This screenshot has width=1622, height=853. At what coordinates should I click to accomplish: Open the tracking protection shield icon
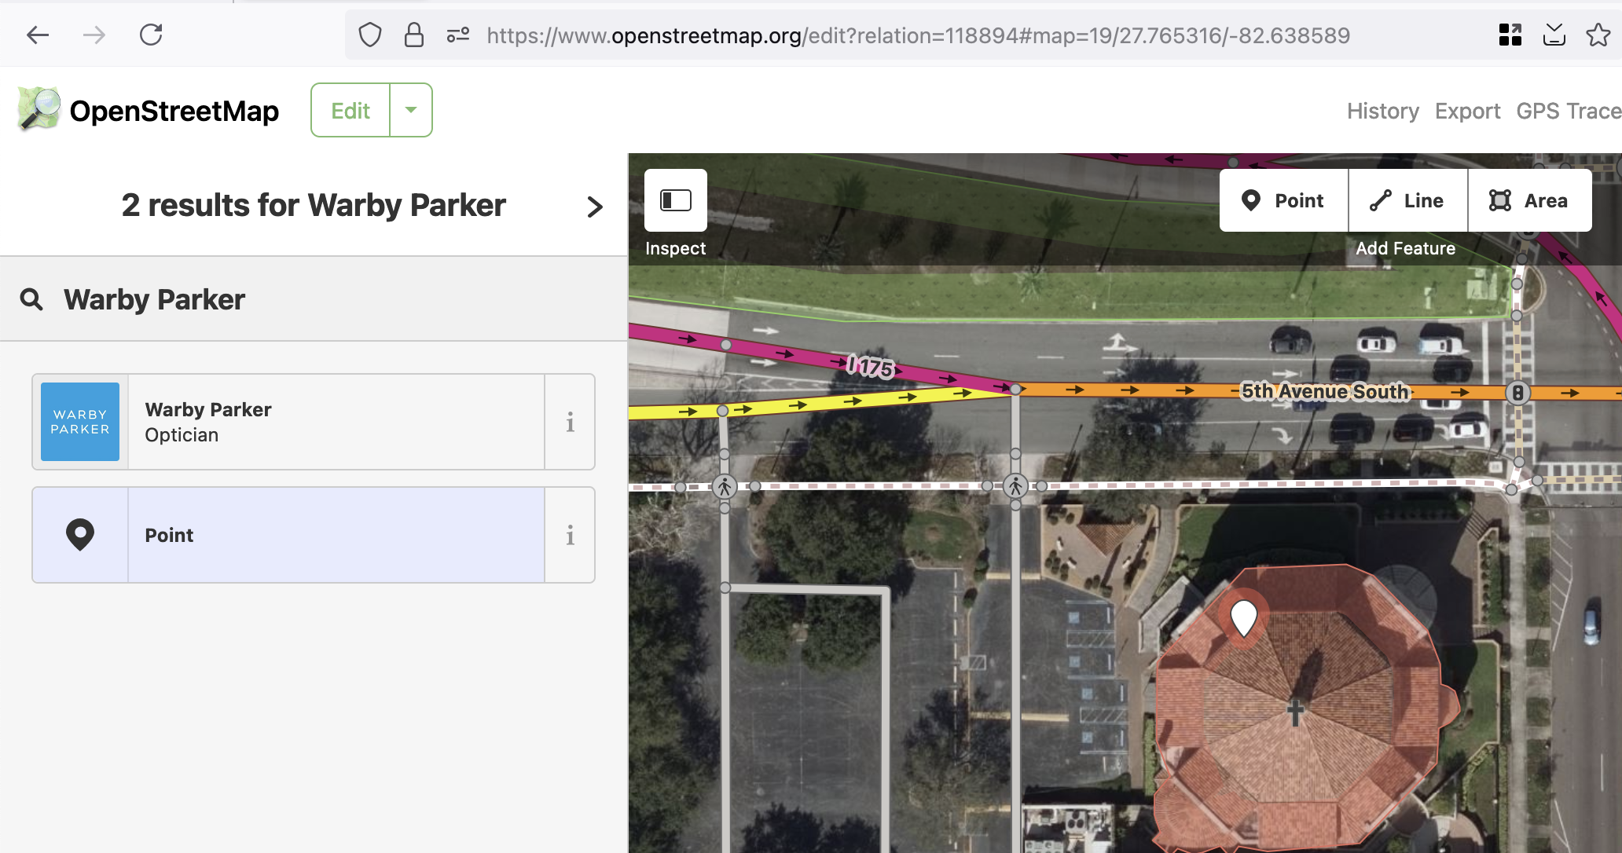click(x=370, y=35)
